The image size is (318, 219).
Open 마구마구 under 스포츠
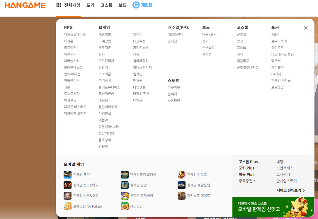click(x=174, y=87)
